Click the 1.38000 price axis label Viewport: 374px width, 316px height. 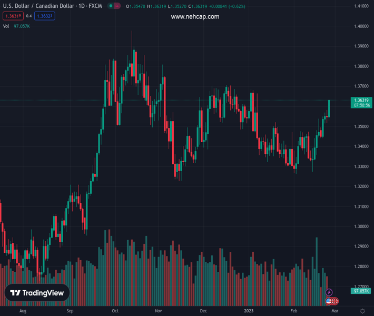tap(361, 66)
